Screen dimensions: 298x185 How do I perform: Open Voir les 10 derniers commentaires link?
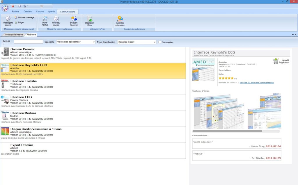tap(257, 83)
